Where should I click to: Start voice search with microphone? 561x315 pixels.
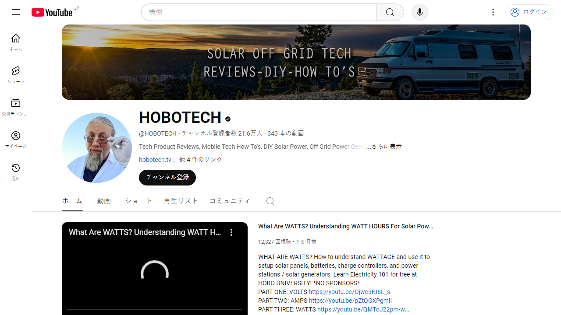click(x=419, y=12)
